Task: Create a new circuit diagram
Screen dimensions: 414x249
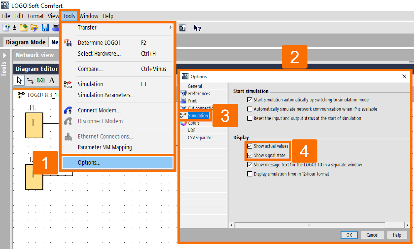Action: 6,28
